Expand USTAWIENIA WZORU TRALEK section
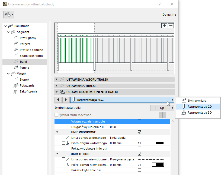221x175 pixels. click(57, 80)
